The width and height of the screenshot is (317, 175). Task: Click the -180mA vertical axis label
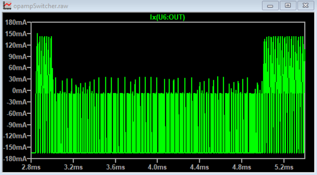tap(15, 159)
